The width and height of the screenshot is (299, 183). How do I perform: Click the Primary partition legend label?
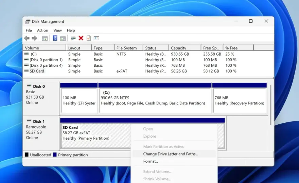click(x=73, y=155)
